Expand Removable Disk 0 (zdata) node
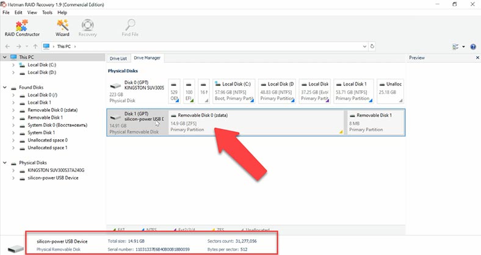The image size is (481, 255). [x=13, y=110]
